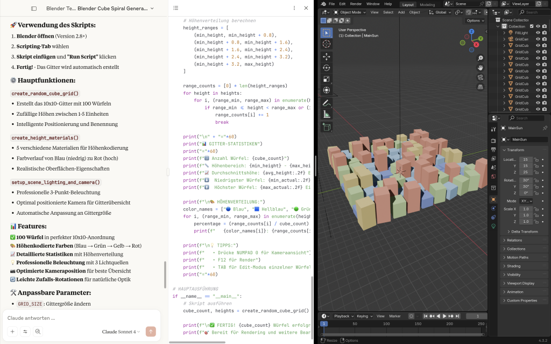Click the plus attachment button in Claude

pos(12,331)
